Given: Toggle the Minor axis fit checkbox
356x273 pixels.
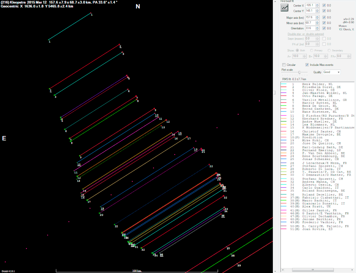Looking at the screenshot, I should coord(324,23).
